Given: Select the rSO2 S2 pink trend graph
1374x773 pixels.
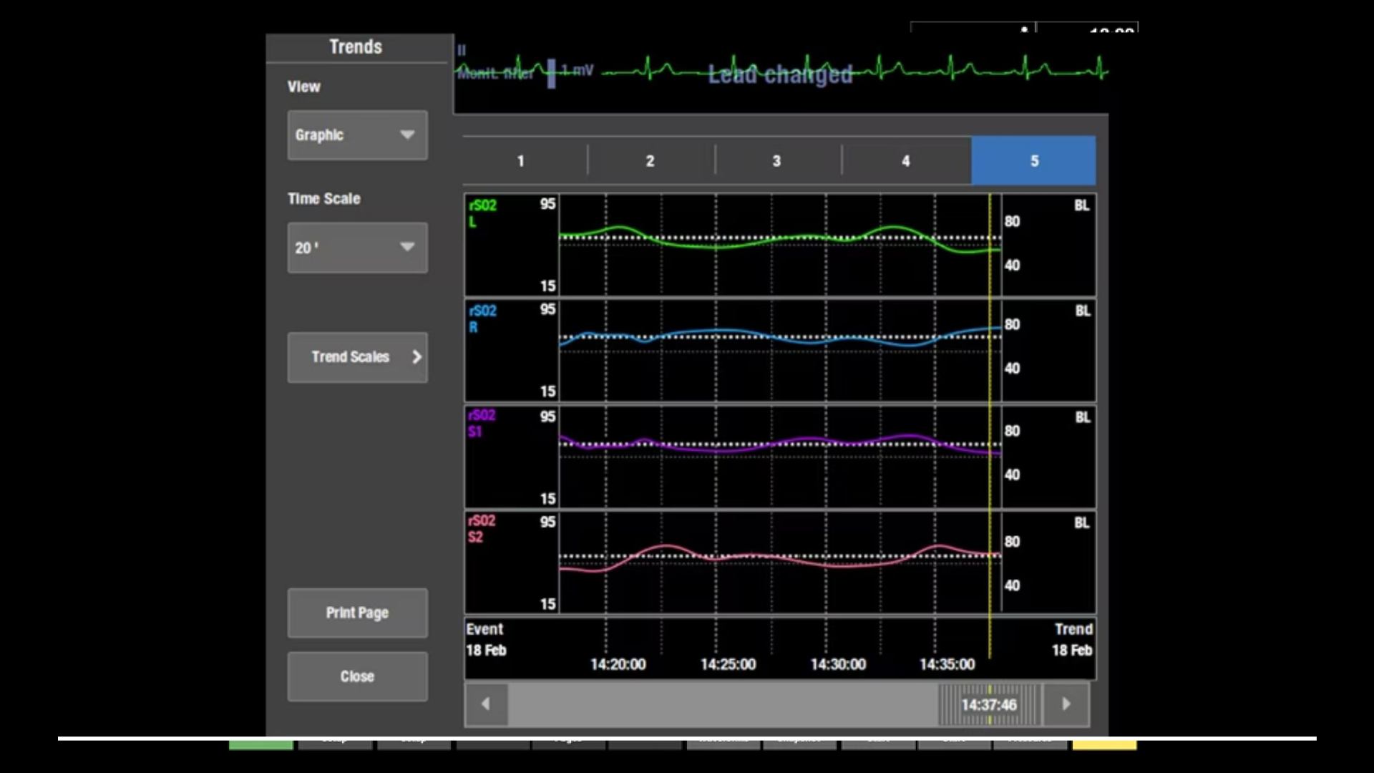Looking at the screenshot, I should 780,562.
